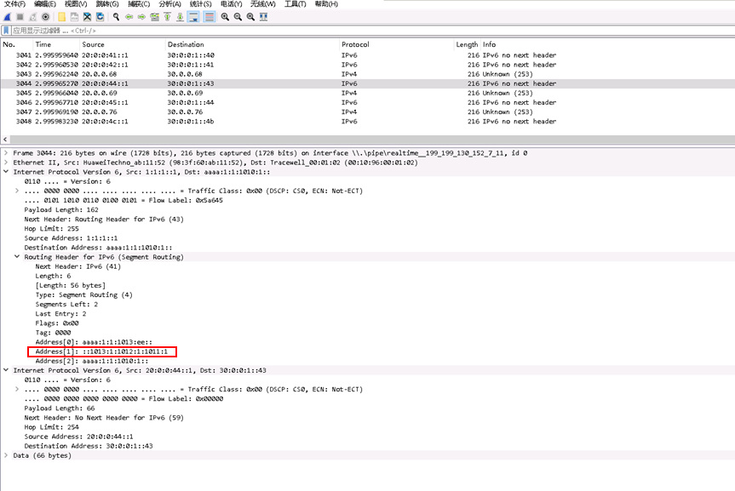735x491 pixels.
Task: Click the zoom in icon
Action: (x=225, y=17)
